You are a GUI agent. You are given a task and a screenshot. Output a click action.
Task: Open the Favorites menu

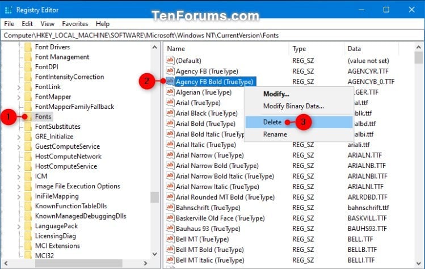pos(75,24)
